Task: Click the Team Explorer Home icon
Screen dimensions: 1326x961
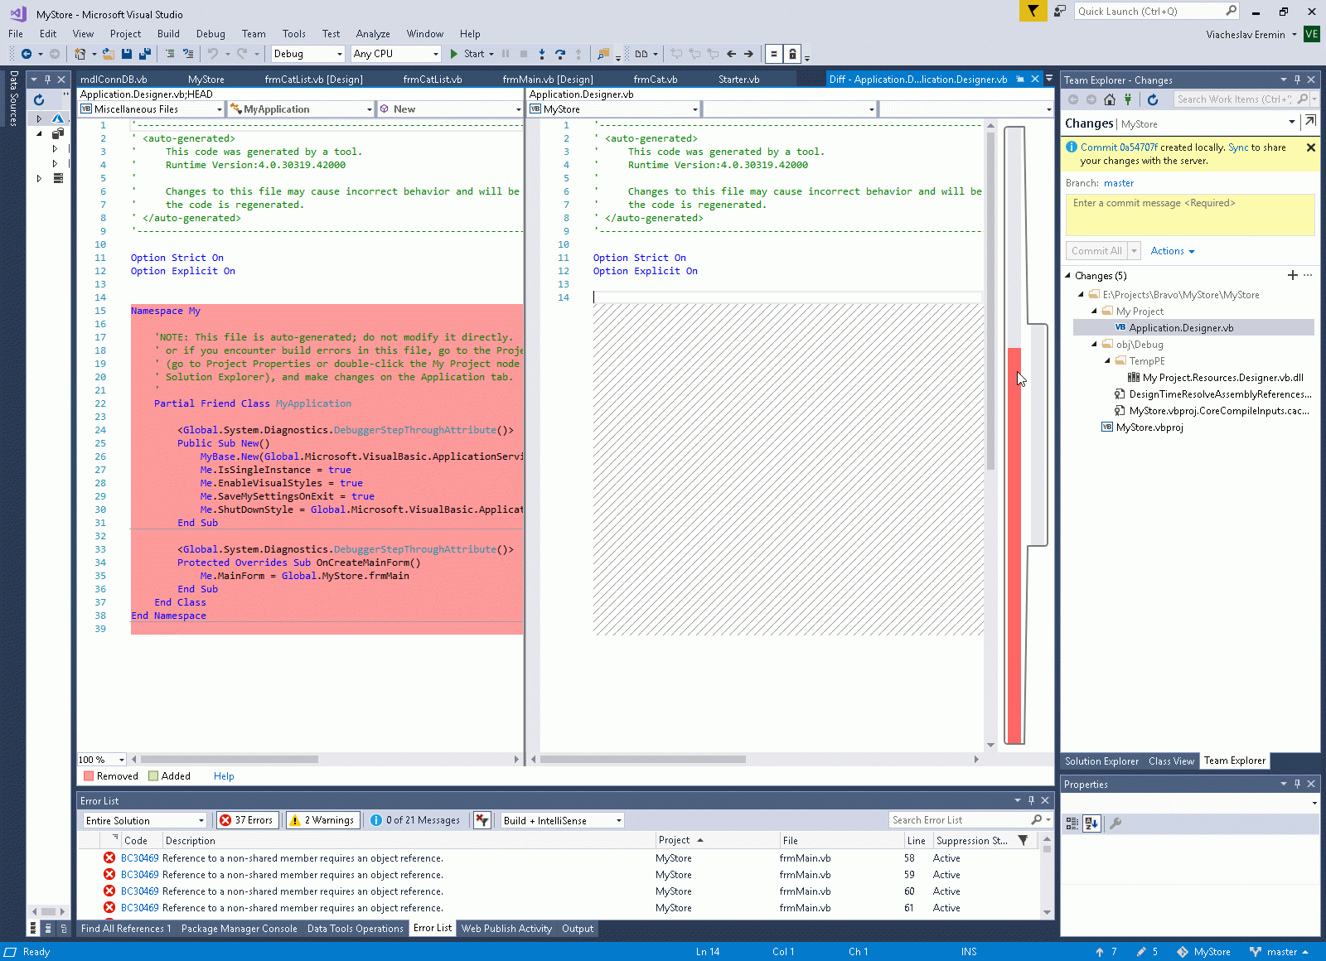Action: click(x=1109, y=99)
